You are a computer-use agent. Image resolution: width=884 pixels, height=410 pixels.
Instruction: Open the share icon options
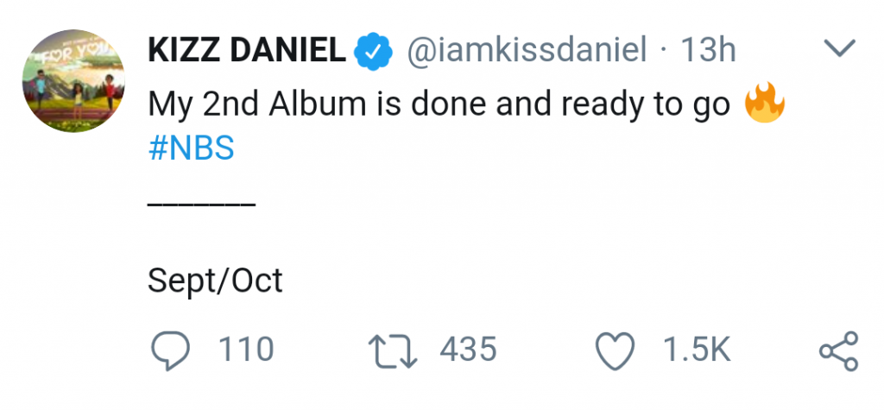837,350
